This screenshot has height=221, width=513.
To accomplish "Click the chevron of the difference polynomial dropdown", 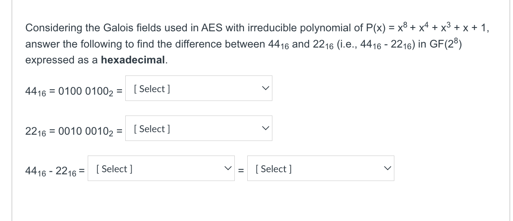I will tap(227, 168).
